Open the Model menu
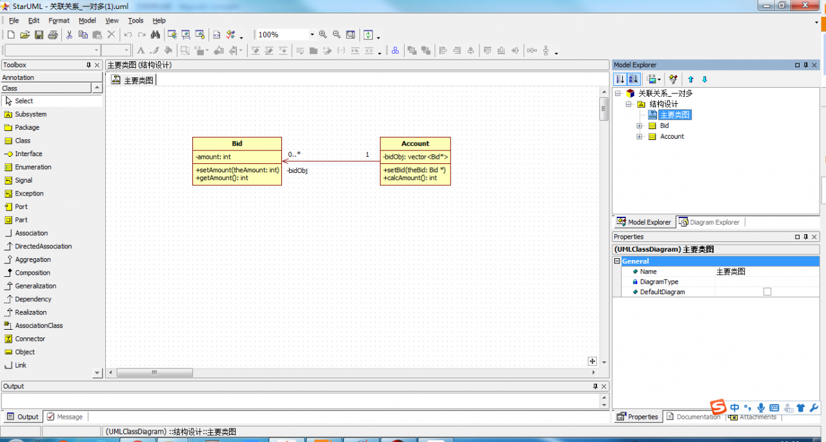 (87, 21)
